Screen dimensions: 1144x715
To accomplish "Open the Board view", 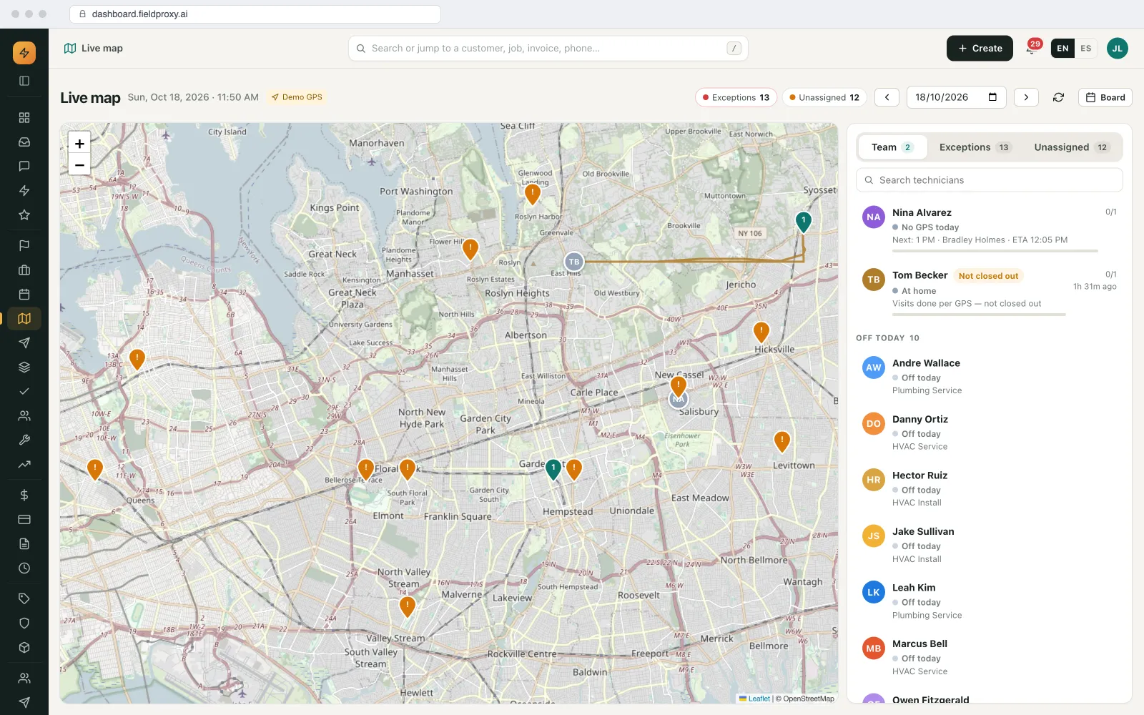I will (1105, 97).
